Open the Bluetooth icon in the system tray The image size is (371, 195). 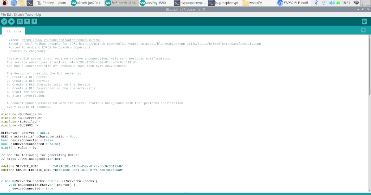pyautogui.click(x=316, y=3)
